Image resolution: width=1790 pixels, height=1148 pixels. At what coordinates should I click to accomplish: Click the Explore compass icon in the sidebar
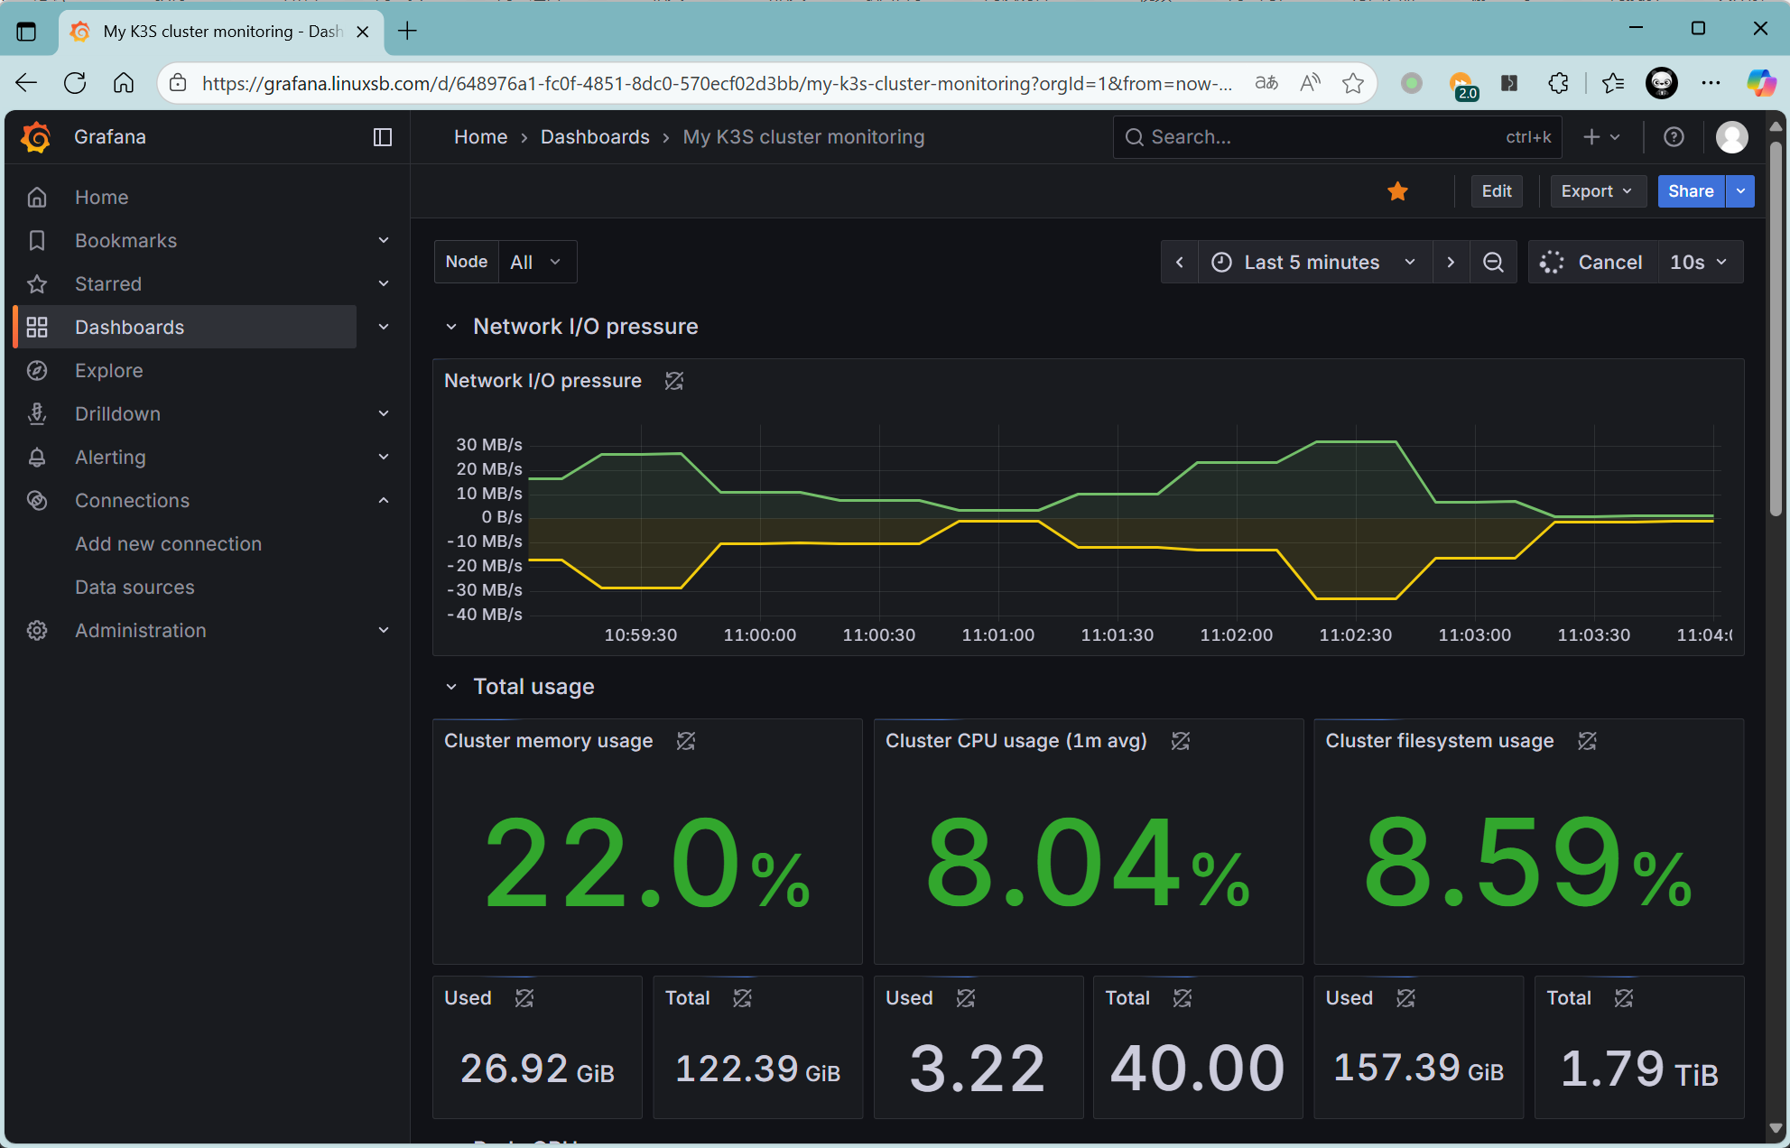click(x=37, y=371)
